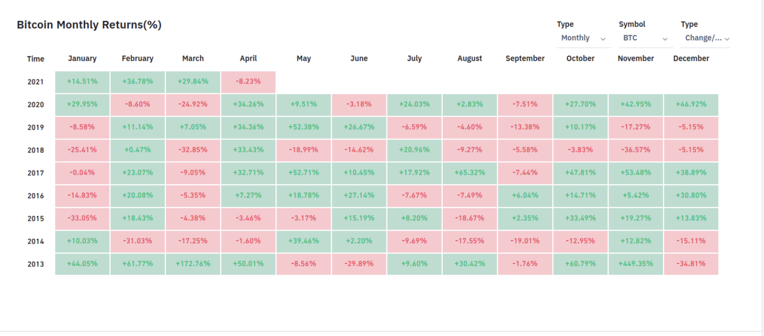Select the -8.23% April 2021 cell
764x336 pixels.
(248, 81)
